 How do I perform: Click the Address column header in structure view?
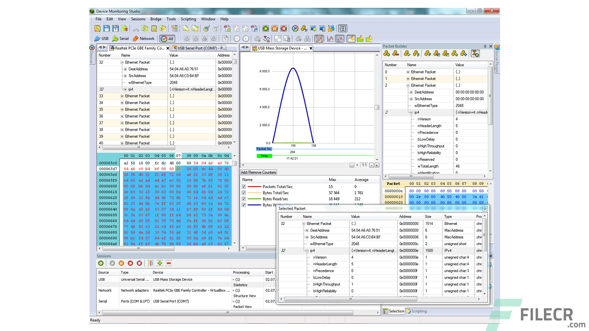224,55
